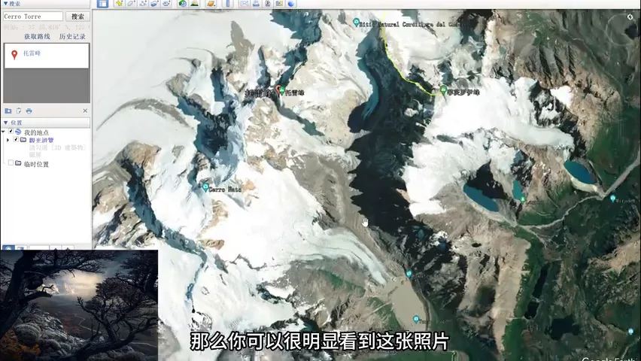
Task: Collapse the 搜索 search panel header
Action: pyautogui.click(x=45, y=4)
